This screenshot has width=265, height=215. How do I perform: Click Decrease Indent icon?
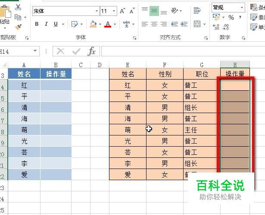pyautogui.click(x=175, y=24)
